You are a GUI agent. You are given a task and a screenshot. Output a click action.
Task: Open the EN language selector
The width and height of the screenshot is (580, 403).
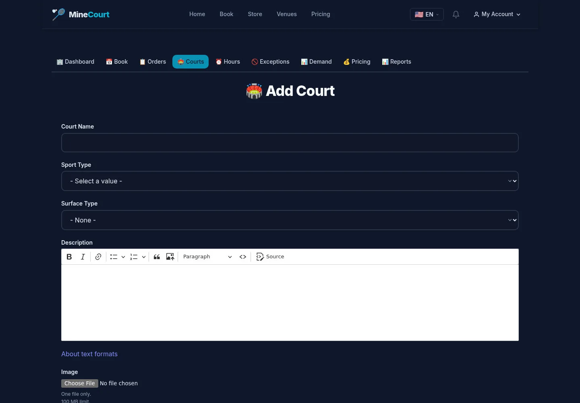(427, 15)
